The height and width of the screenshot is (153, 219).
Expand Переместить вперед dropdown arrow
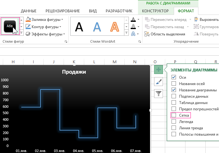pos(190,20)
